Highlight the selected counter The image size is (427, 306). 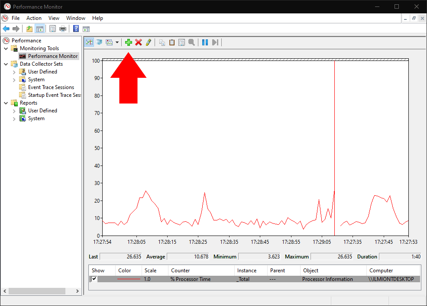click(x=148, y=42)
